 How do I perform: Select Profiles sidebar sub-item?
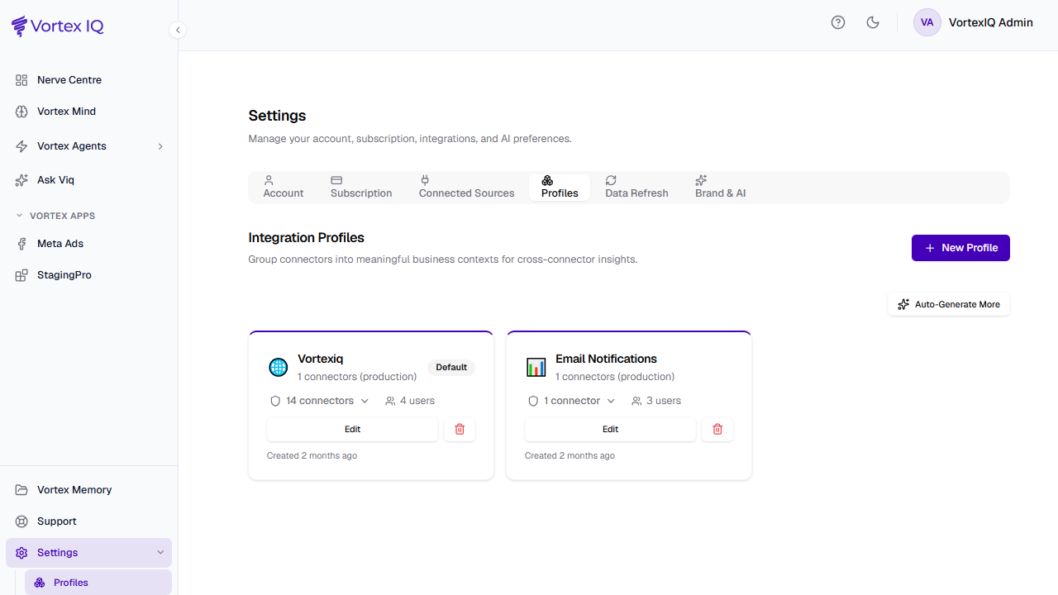coord(98,583)
